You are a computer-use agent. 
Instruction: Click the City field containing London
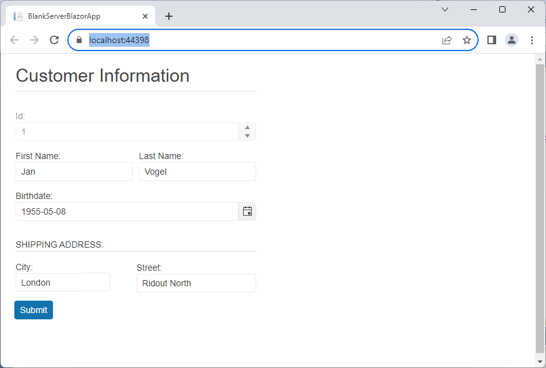tap(63, 283)
